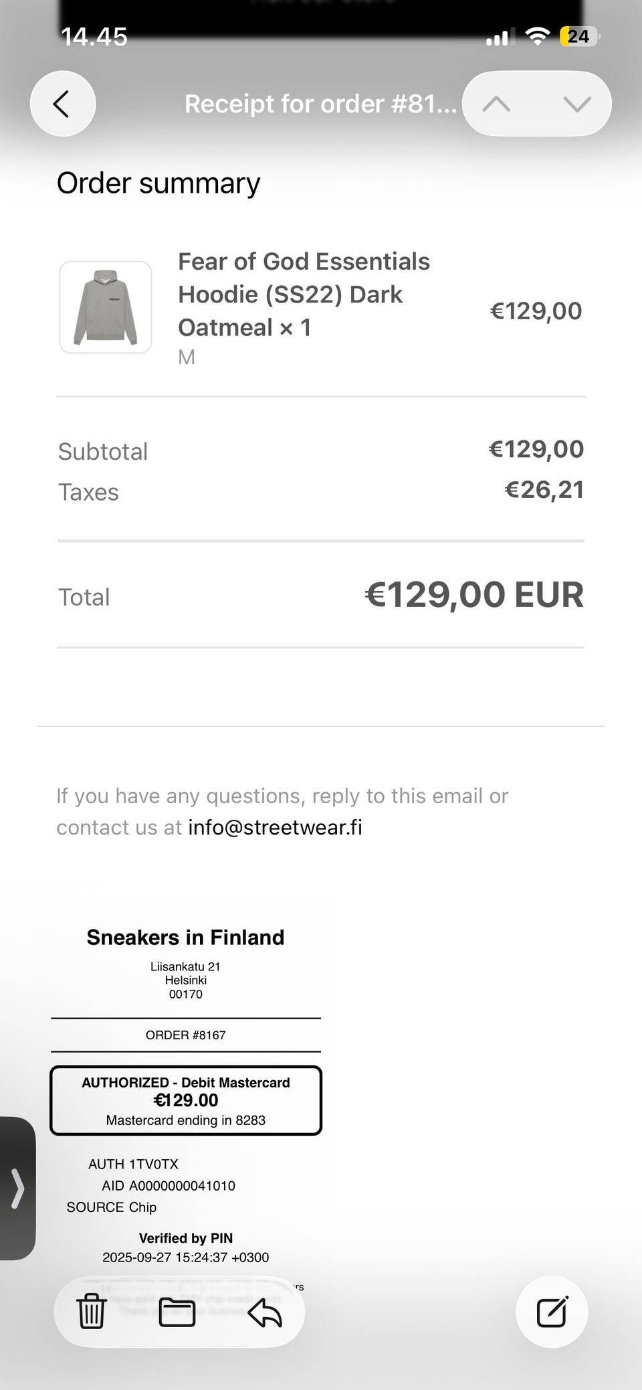Compose a new message
The height and width of the screenshot is (1390, 642).
pos(552,1311)
